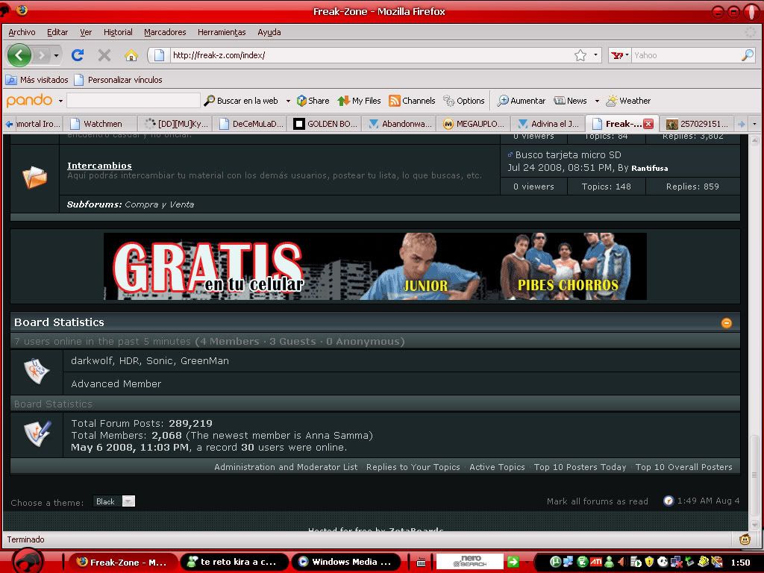Bookmark page using the star icon
This screenshot has width=764, height=573.
[580, 55]
